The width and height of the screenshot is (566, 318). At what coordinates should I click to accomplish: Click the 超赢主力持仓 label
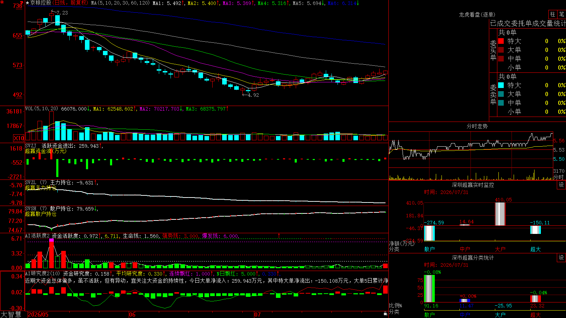[41, 188]
